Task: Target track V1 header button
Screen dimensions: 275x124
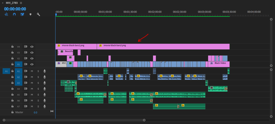Action: click(18, 64)
